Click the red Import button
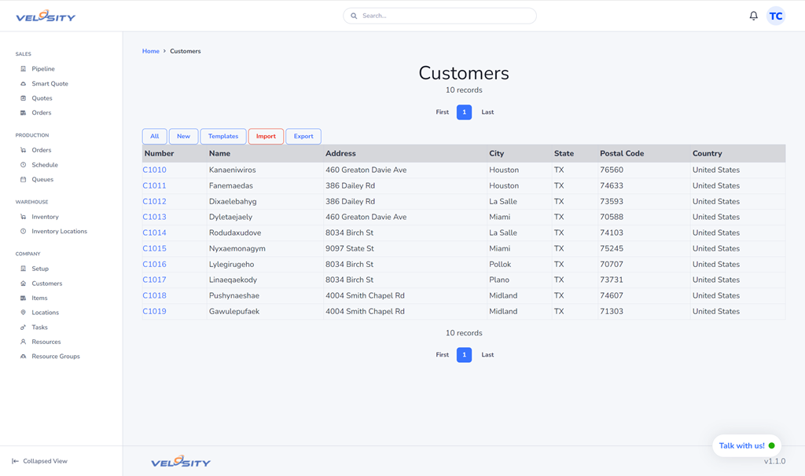805x476 pixels. pos(266,137)
